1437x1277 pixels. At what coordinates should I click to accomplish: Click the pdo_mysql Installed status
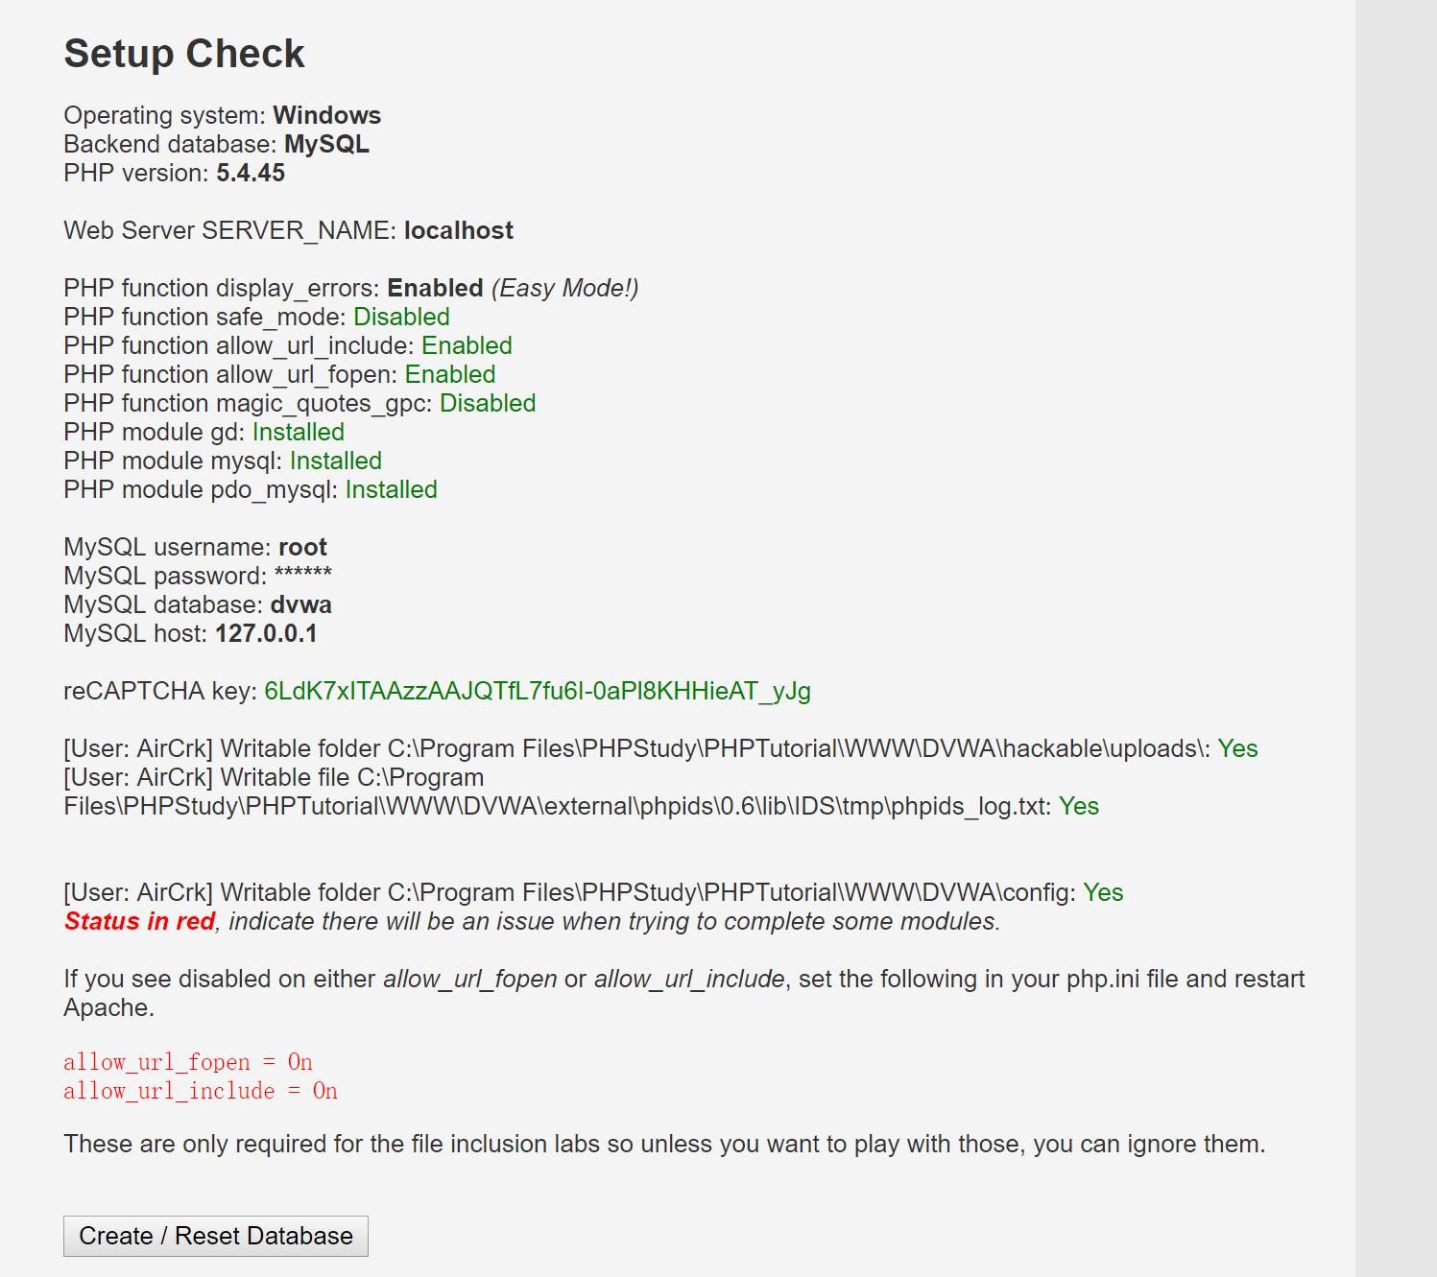coord(392,489)
